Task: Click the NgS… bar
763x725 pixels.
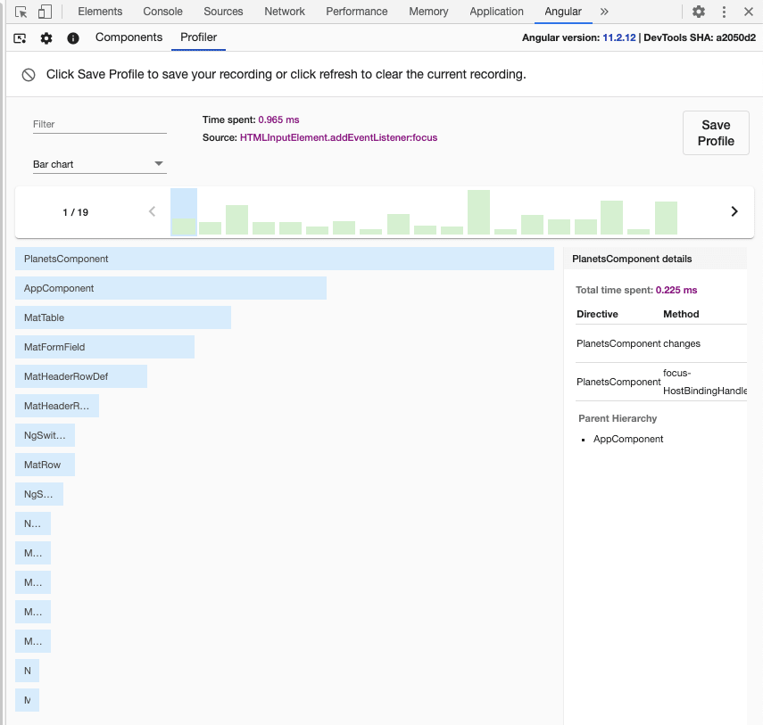Action: (39, 494)
